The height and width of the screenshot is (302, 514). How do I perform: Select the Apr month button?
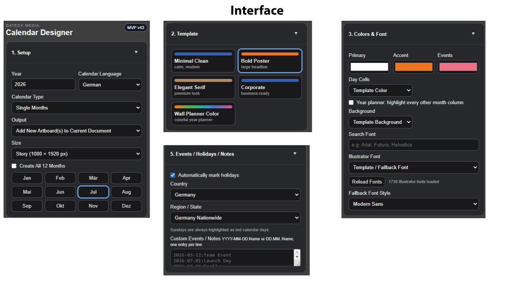tap(127, 178)
